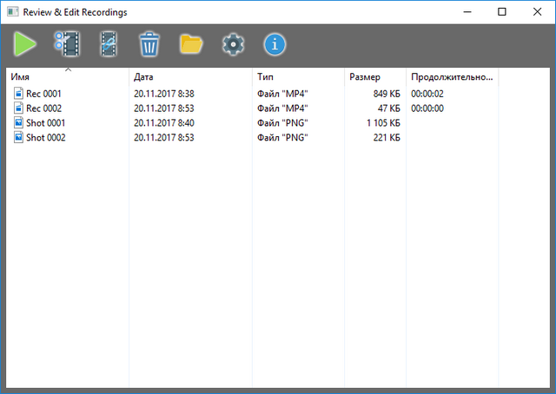Image resolution: width=556 pixels, height=394 pixels.
Task: Sort by the Дата column header
Action: [x=143, y=77]
